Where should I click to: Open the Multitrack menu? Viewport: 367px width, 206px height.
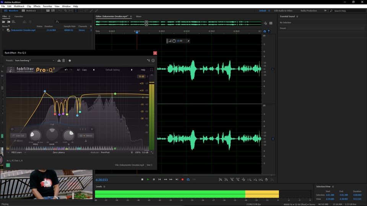19,6
